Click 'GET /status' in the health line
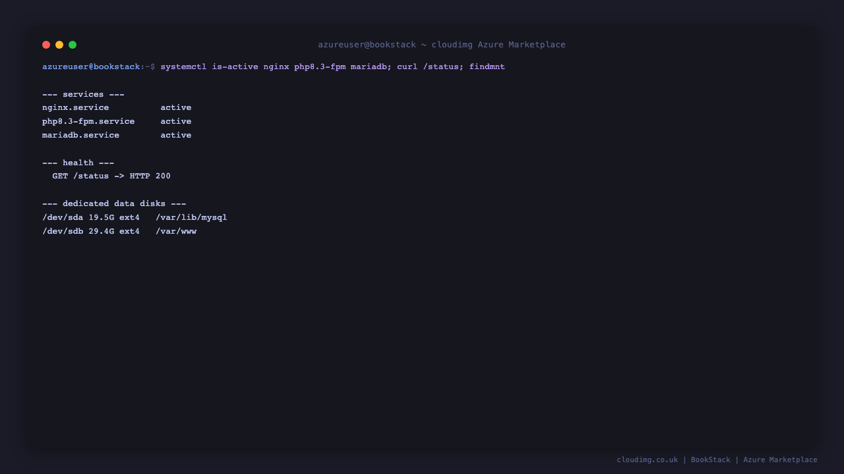This screenshot has height=474, width=844. (x=80, y=176)
